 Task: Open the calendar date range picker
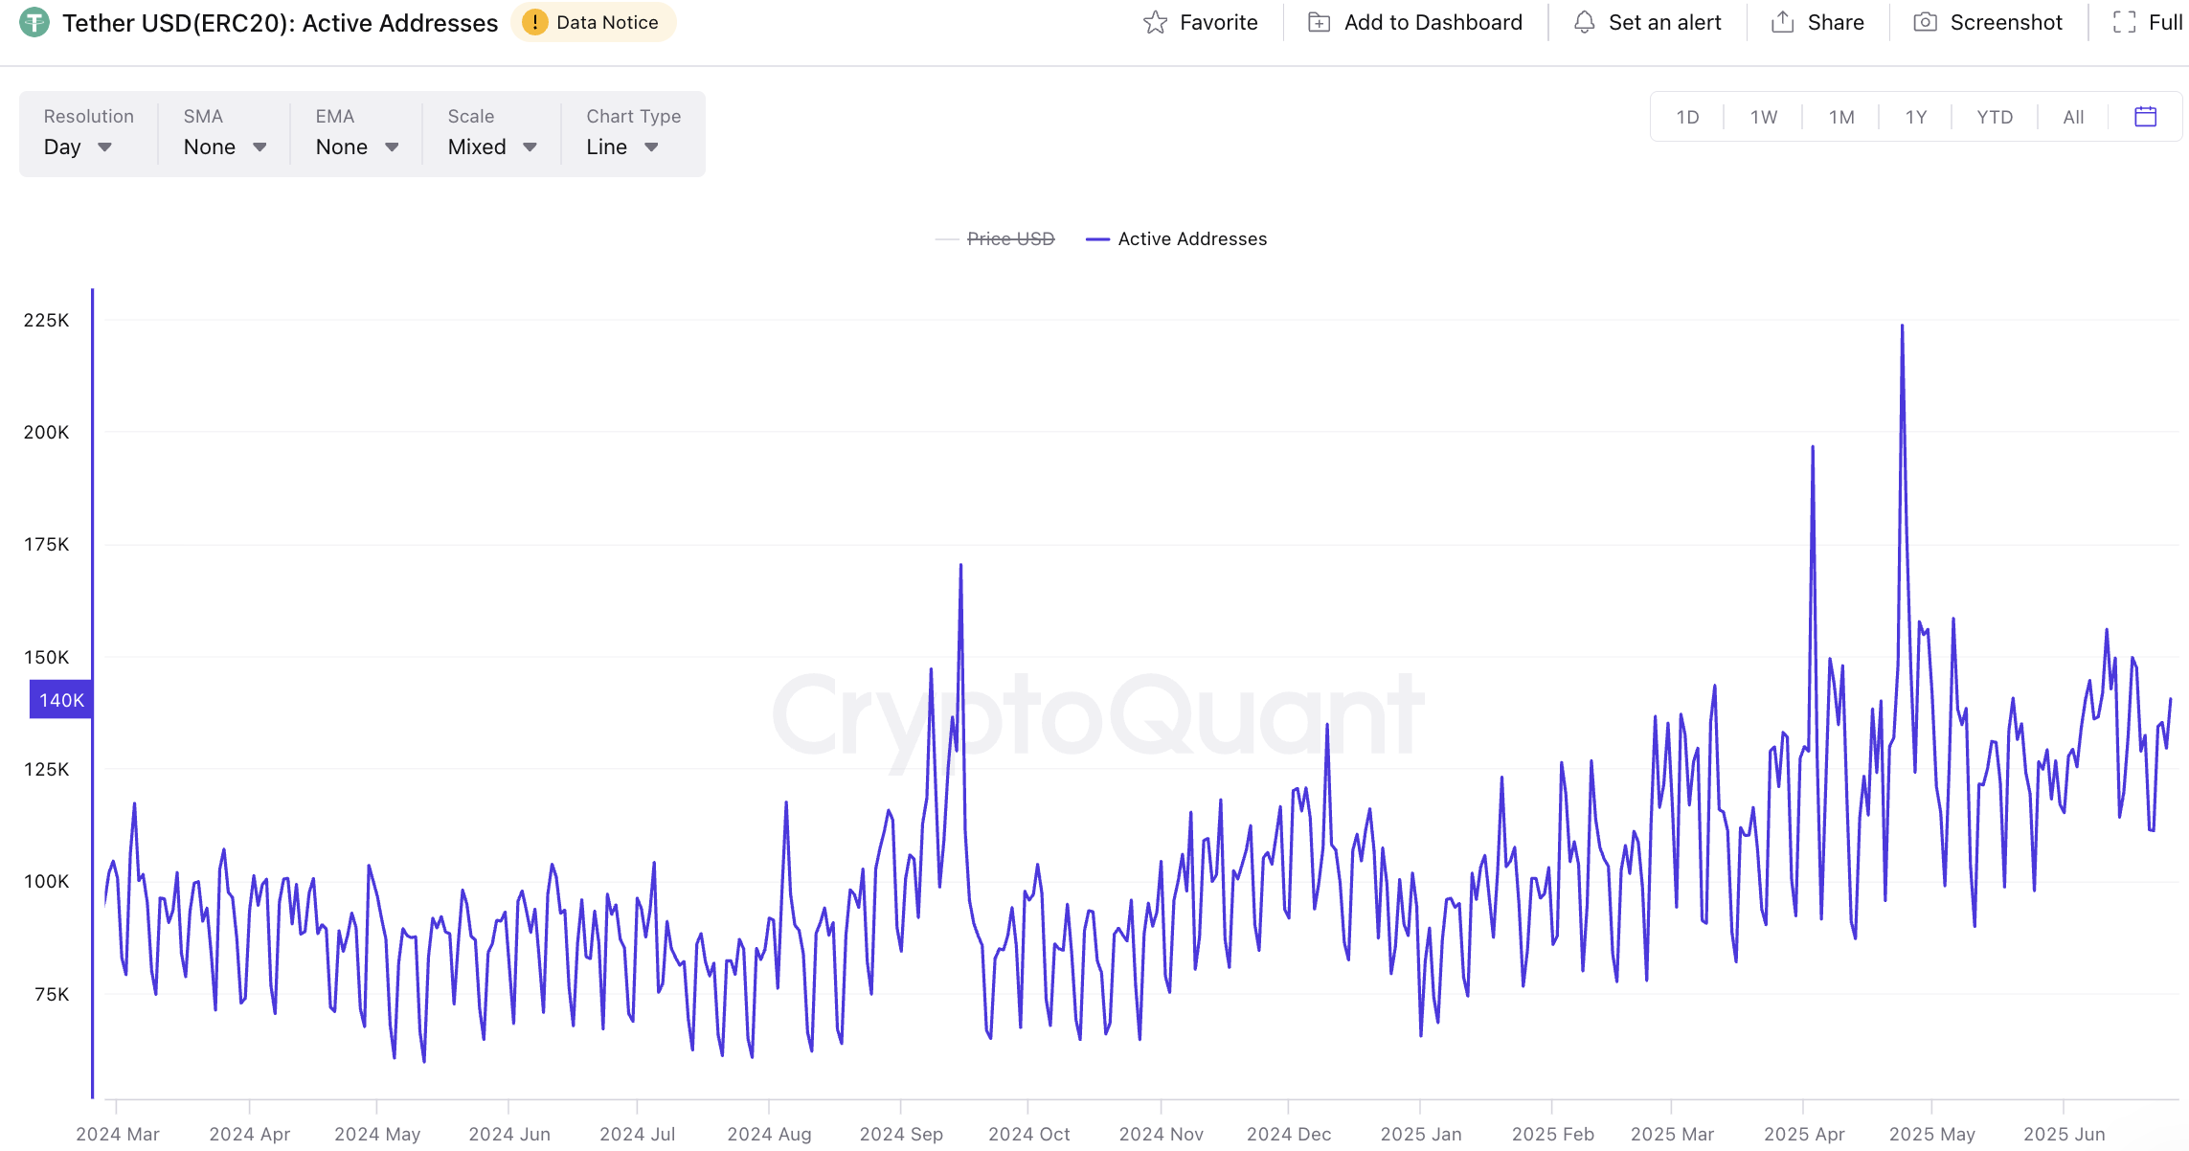pyautogui.click(x=2145, y=117)
